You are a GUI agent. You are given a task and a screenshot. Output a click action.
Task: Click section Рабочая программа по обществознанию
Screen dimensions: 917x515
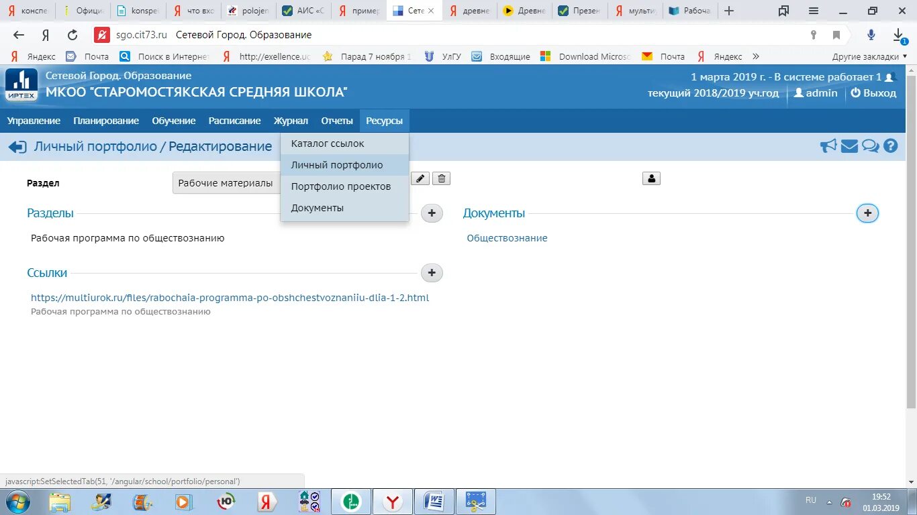click(x=128, y=238)
